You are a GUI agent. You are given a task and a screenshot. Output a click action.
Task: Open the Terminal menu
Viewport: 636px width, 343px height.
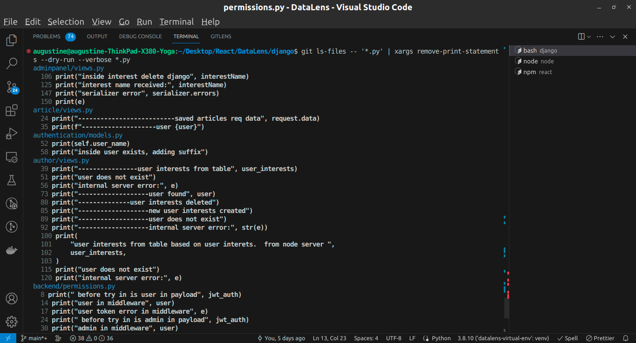[176, 22]
